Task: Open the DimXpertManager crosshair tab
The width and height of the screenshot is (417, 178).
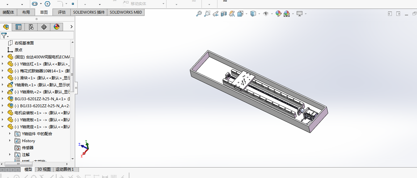Action: coord(44,27)
